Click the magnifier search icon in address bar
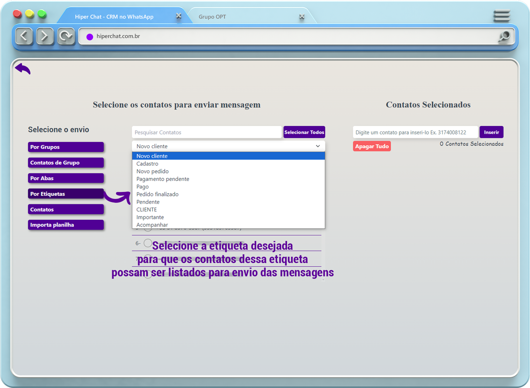530x388 pixels. pyautogui.click(x=504, y=36)
